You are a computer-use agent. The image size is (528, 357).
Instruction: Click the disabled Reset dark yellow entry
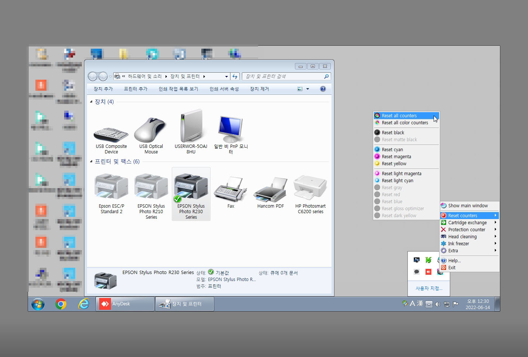406,215
